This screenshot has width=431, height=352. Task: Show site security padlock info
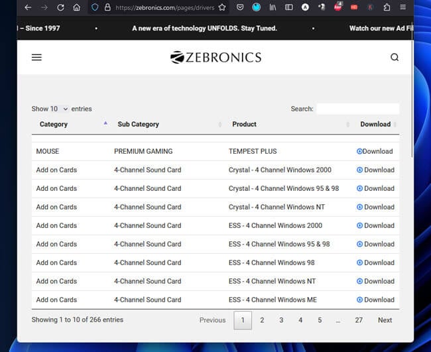[107, 7]
